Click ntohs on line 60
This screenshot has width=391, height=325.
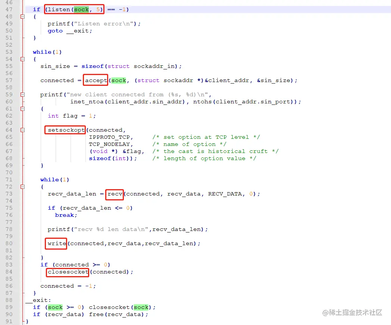203,102
